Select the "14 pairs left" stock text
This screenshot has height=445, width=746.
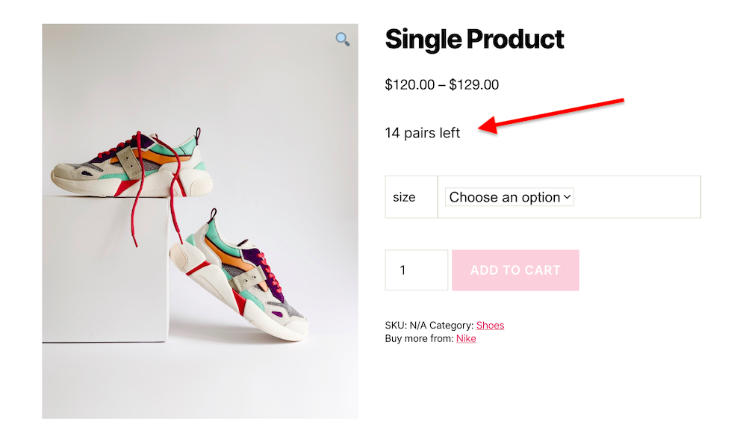[x=423, y=133]
